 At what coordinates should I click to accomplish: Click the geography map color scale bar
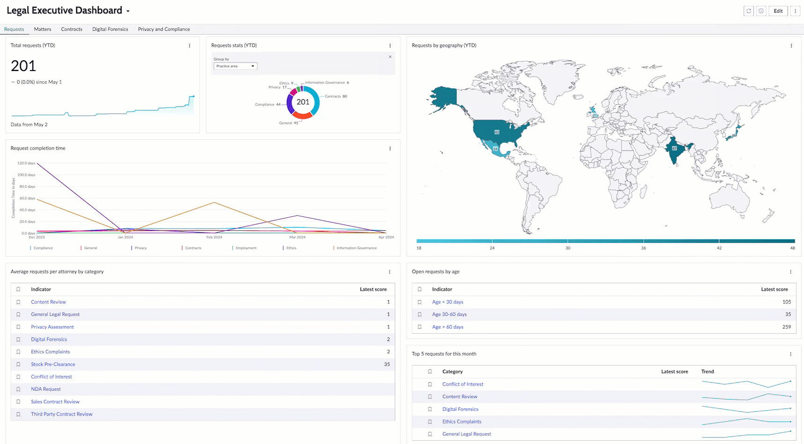(606, 241)
